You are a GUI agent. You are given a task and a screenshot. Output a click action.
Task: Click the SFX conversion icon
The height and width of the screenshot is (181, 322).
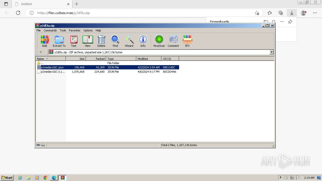pyautogui.click(x=187, y=41)
